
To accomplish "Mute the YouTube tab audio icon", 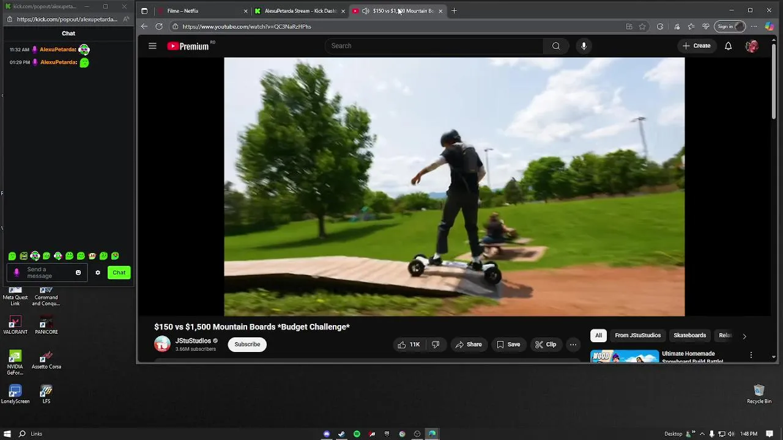I will pyautogui.click(x=365, y=11).
